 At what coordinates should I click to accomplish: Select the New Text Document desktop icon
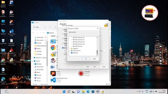pyautogui.click(x=12, y=42)
